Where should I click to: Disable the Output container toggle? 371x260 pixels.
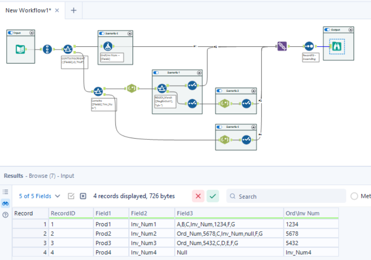(x=327, y=30)
